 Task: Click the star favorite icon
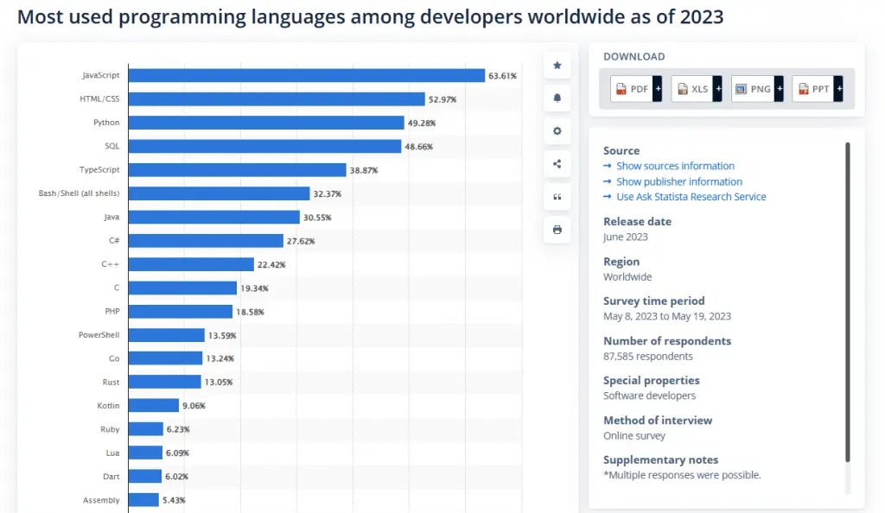[x=557, y=65]
